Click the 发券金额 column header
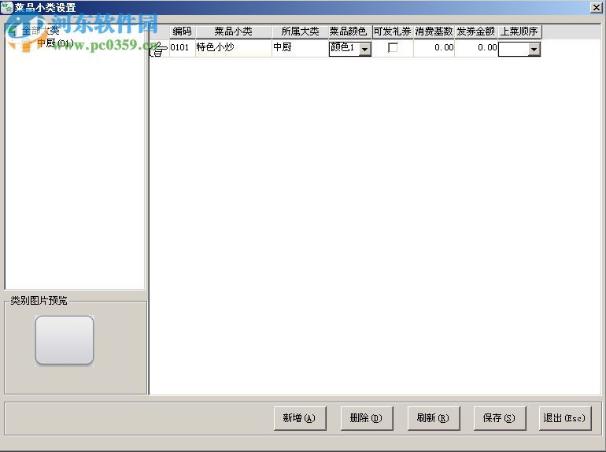Screen dimensions: 606x452 point(476,31)
